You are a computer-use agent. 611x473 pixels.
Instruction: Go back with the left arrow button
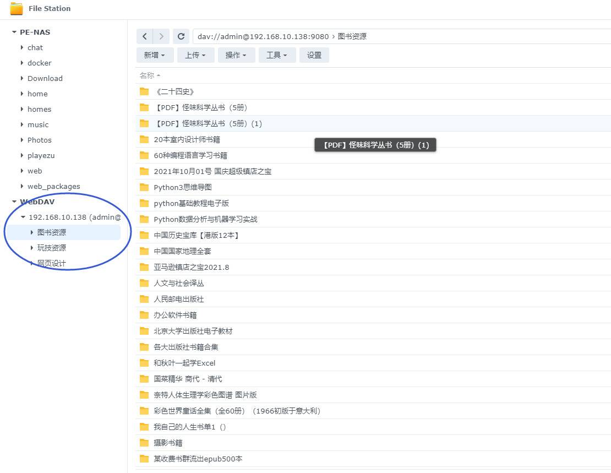point(145,36)
